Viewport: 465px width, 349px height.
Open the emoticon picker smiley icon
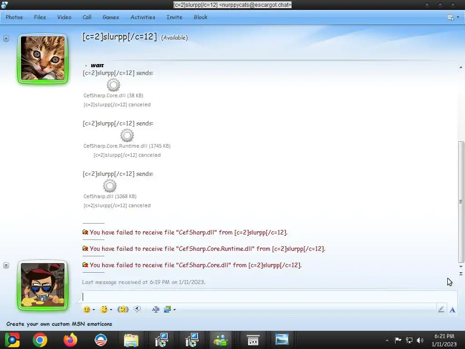click(87, 309)
